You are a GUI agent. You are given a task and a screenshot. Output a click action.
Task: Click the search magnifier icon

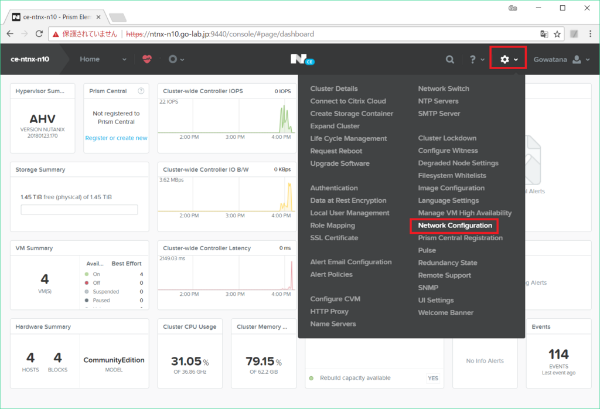[x=450, y=59]
